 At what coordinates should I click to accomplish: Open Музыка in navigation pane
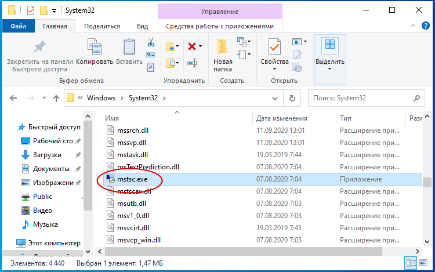(x=45, y=224)
